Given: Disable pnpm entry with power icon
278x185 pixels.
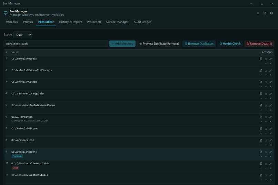Looking at the screenshot, I should [266, 105].
